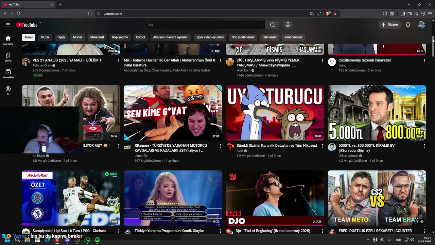Open more options for Mix - Kâbe'de Hacılar
435x245 pixels.
(220, 61)
